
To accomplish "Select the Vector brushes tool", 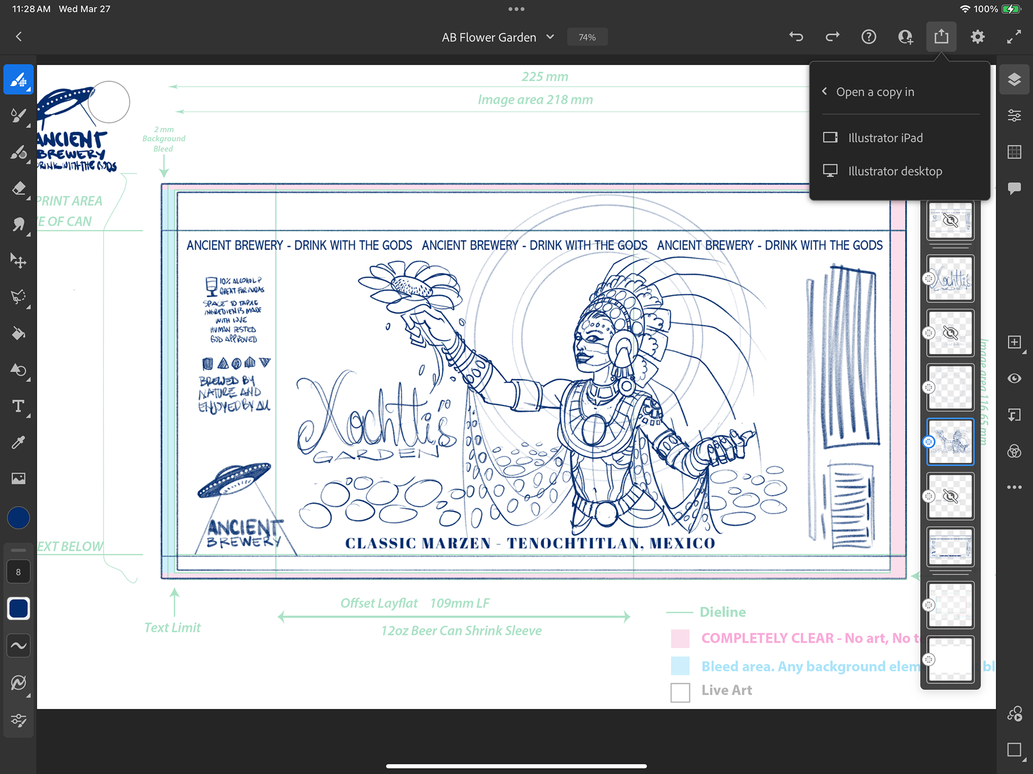I will [18, 152].
